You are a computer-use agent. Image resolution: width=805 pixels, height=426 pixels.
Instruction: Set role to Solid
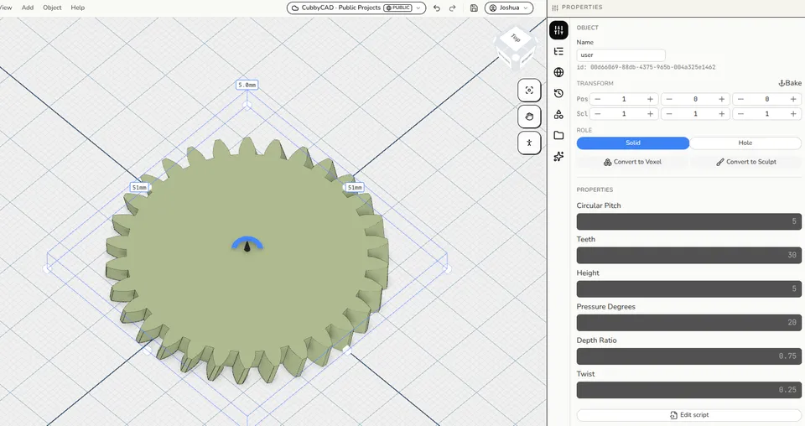(632, 143)
